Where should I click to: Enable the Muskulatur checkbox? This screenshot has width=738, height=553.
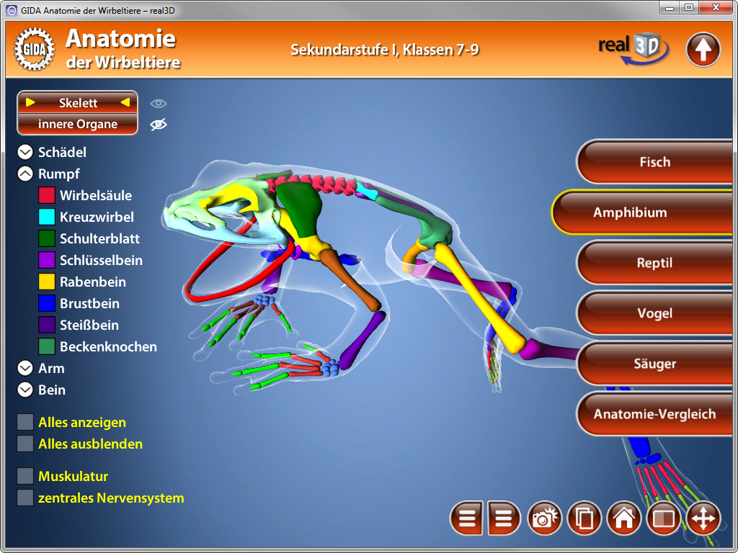25,477
